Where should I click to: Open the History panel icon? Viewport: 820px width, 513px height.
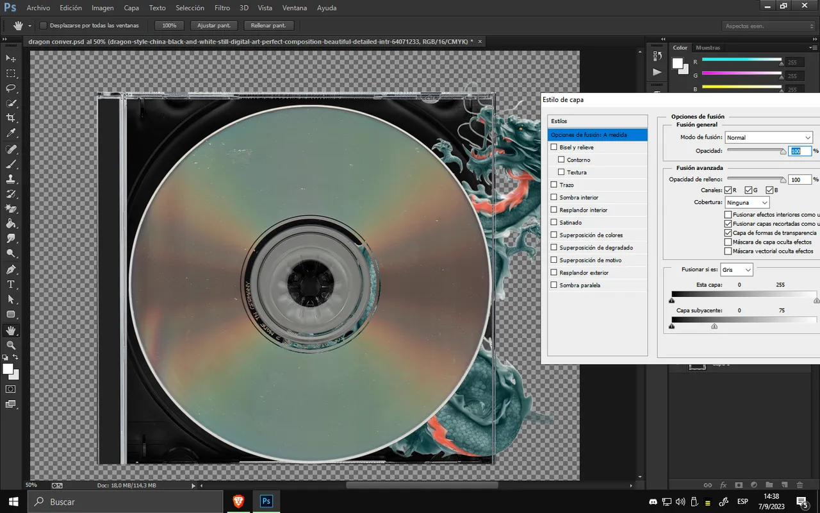657,56
